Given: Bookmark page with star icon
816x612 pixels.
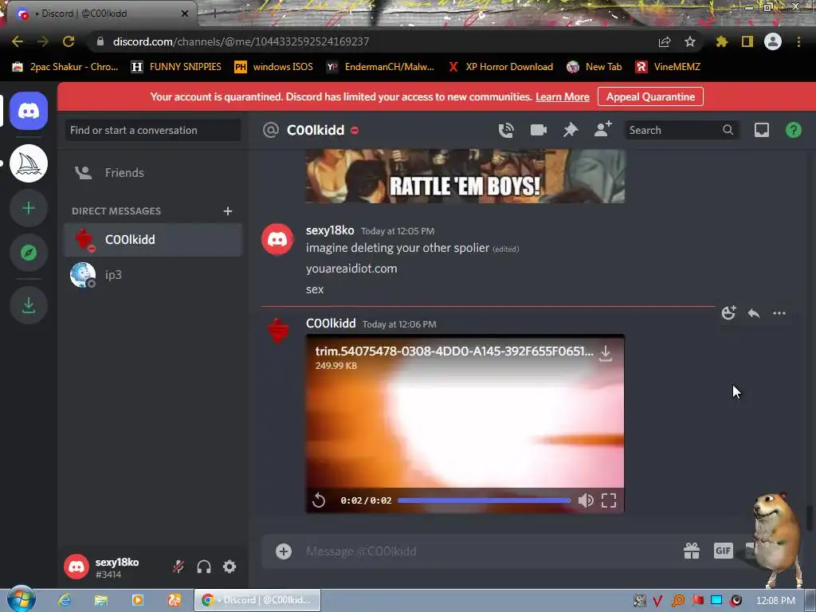Looking at the screenshot, I should [x=689, y=41].
